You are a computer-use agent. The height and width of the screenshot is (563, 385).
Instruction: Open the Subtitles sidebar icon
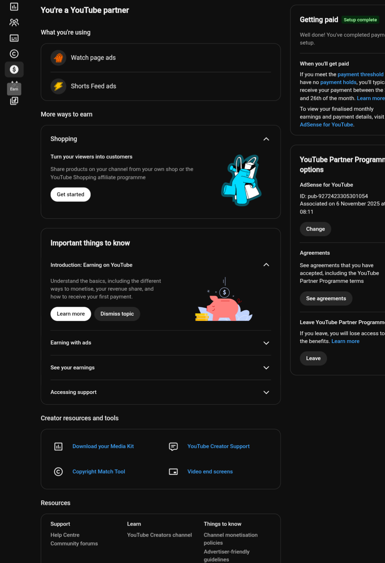14,38
